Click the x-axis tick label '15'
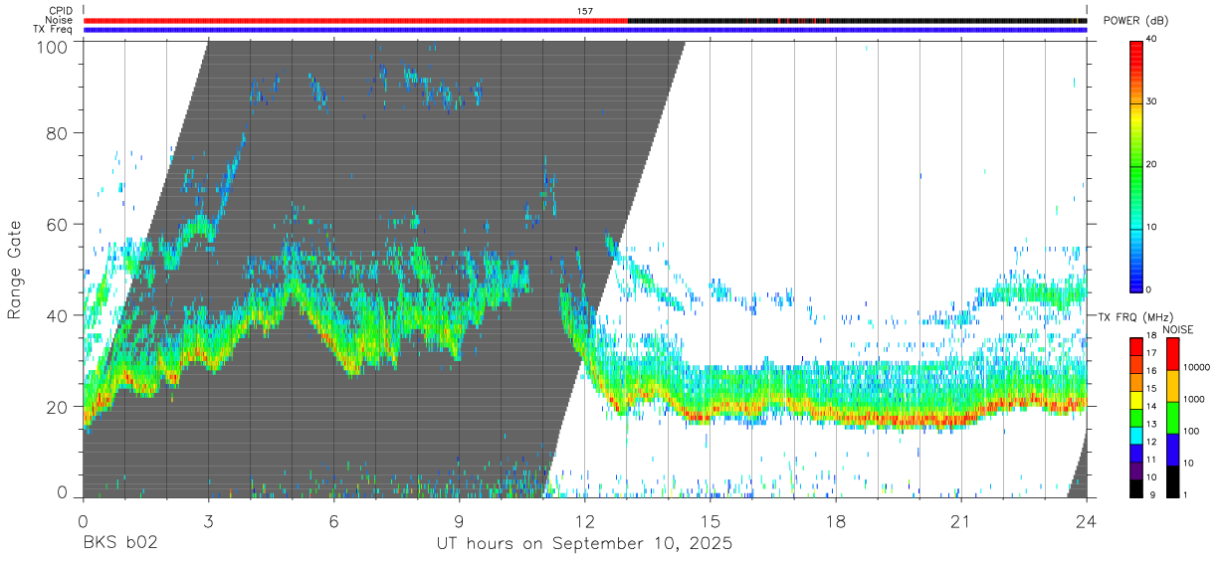Viewport: 1222px width, 564px height. [711, 520]
